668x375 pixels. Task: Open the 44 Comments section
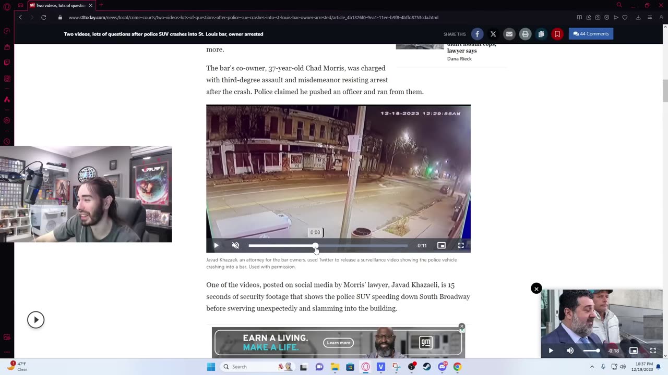(591, 34)
